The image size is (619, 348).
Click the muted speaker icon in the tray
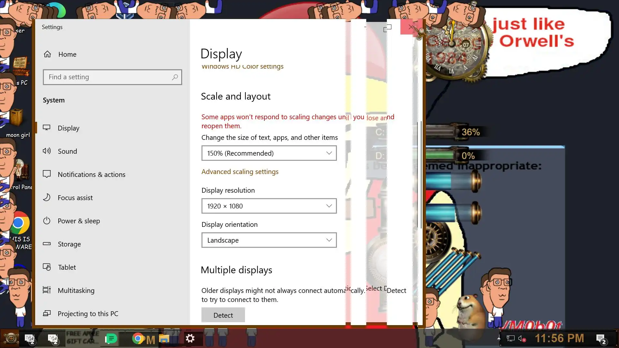click(x=521, y=339)
